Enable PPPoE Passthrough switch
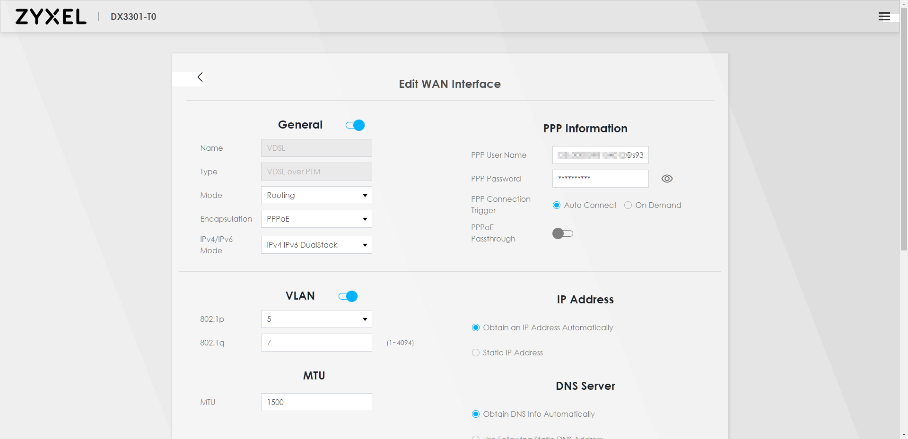 click(x=563, y=233)
